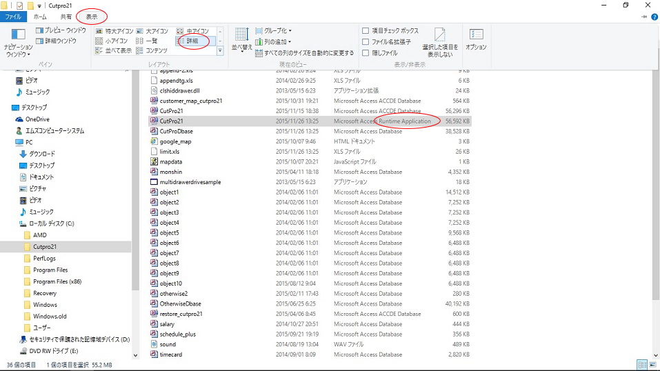Select 並べて表示 tiles layout
The width and height of the screenshot is (660, 371).
pos(114,50)
